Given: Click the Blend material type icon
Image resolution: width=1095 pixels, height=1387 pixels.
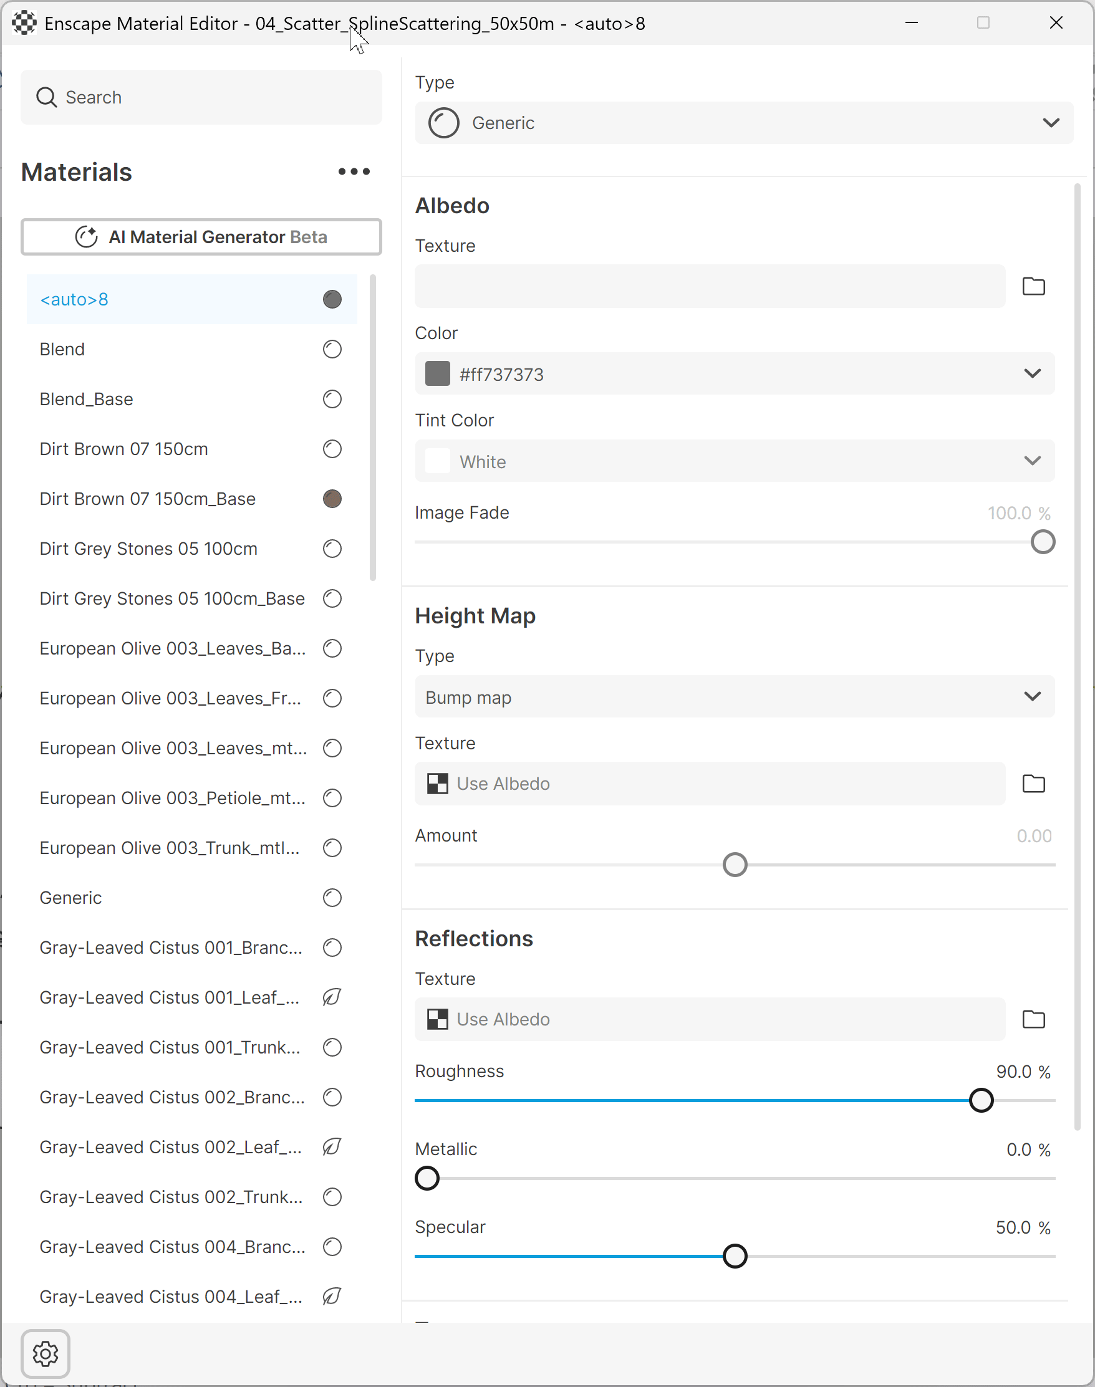Looking at the screenshot, I should 332,349.
